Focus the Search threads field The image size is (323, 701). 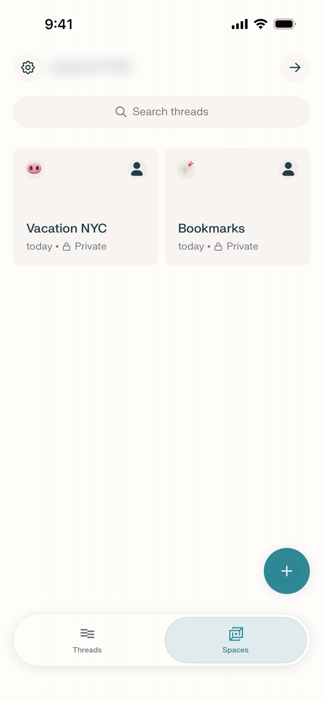point(170,112)
